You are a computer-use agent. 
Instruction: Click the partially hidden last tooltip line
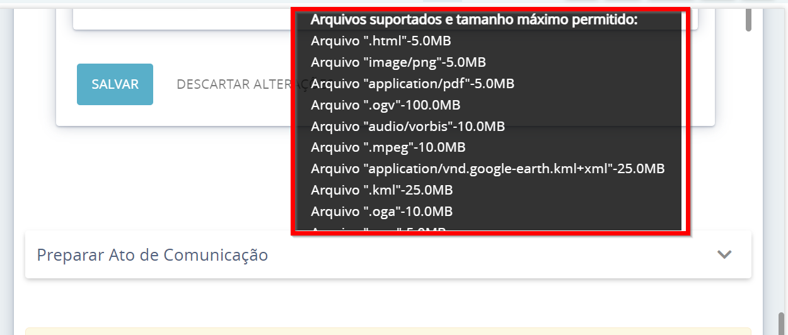tap(378, 229)
